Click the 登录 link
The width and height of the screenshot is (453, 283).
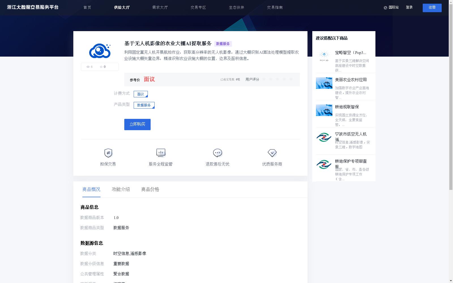click(x=409, y=8)
